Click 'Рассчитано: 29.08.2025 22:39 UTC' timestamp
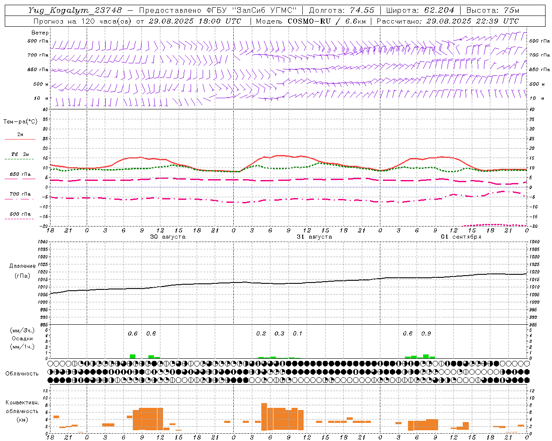 click(448, 21)
